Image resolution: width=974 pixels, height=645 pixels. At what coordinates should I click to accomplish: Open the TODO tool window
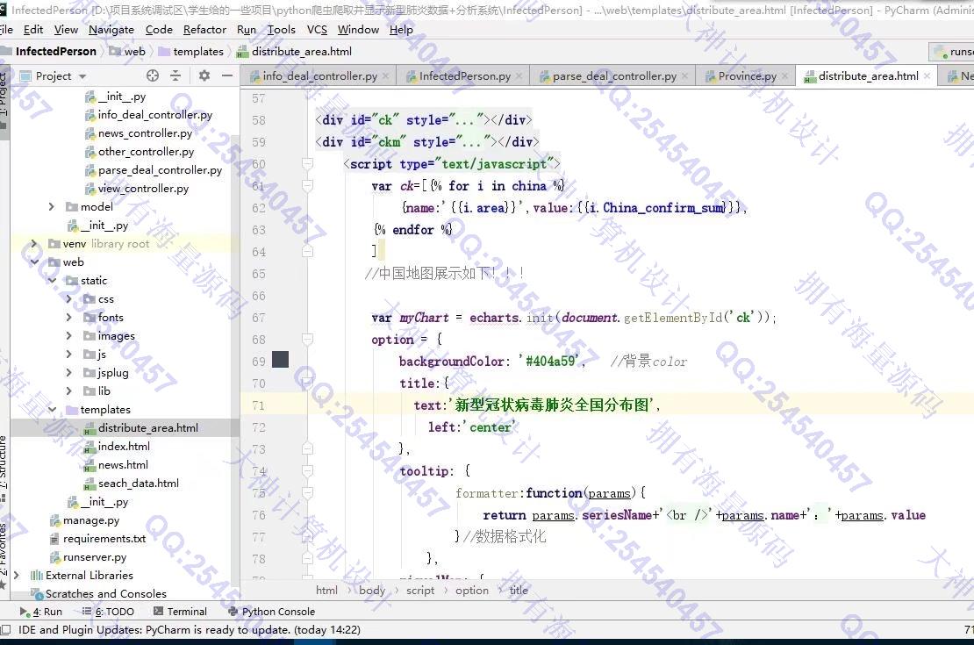(x=108, y=612)
